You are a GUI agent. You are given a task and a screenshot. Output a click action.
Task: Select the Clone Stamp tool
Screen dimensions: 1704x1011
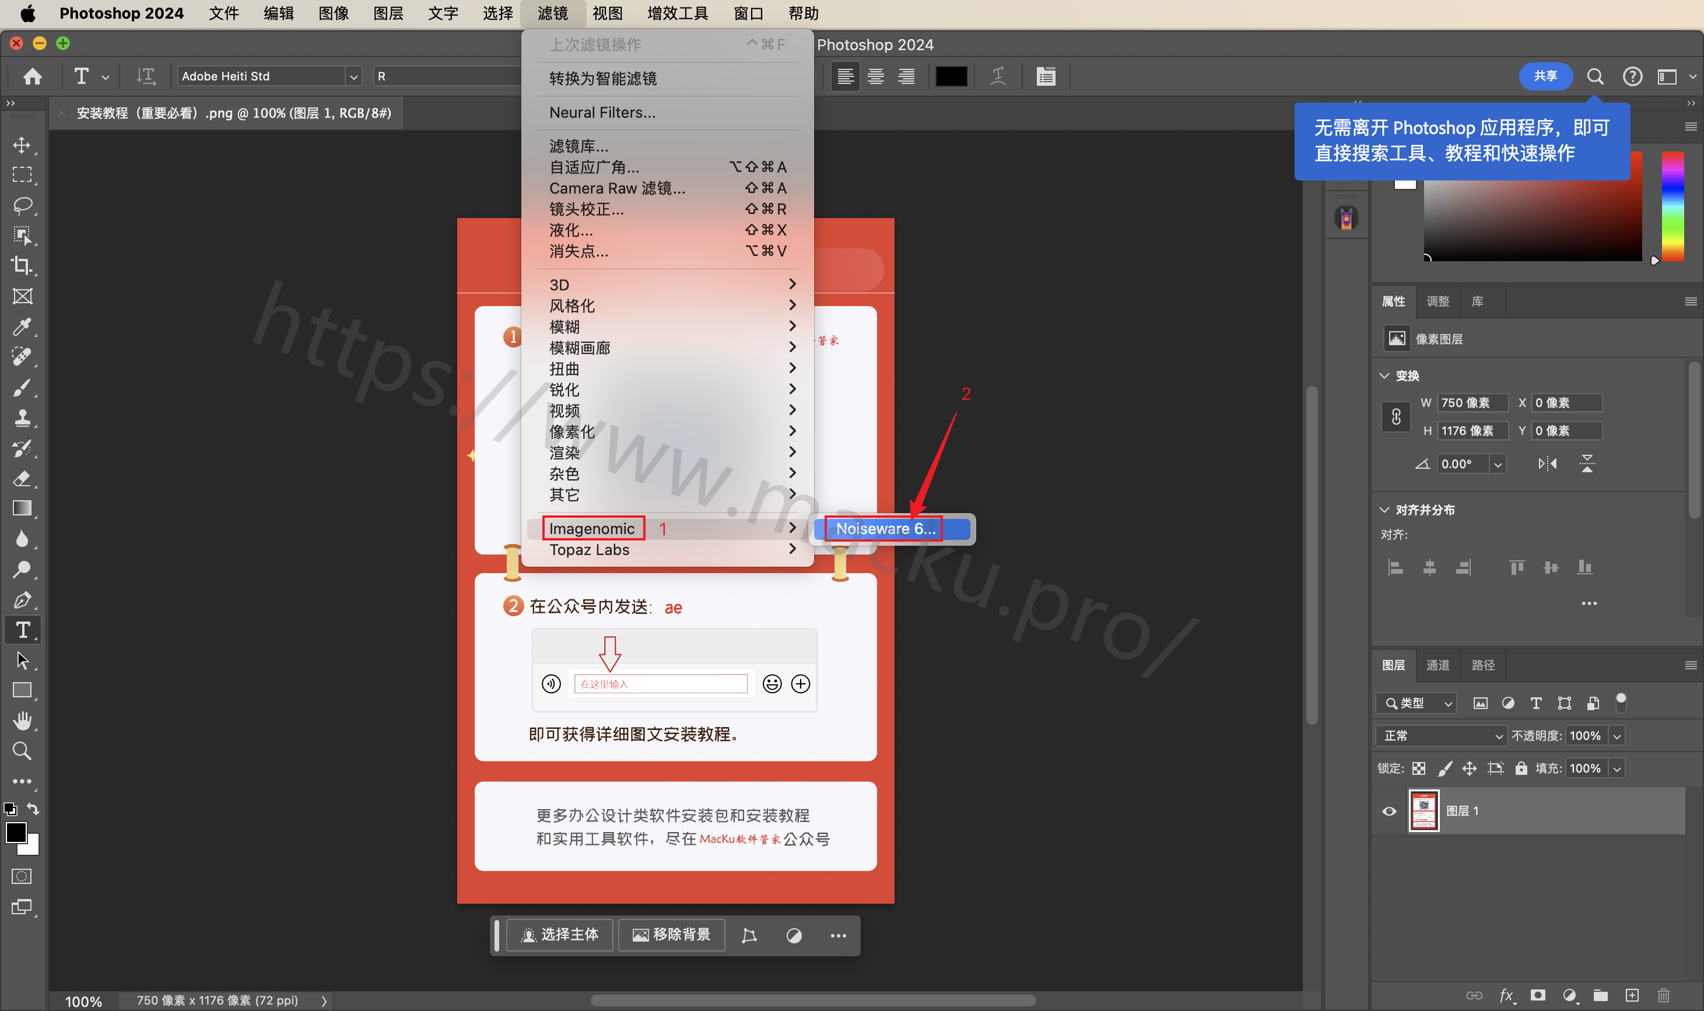tap(22, 417)
